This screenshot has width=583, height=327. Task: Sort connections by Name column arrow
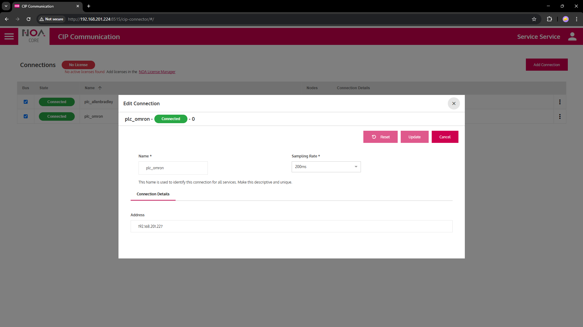click(x=100, y=88)
